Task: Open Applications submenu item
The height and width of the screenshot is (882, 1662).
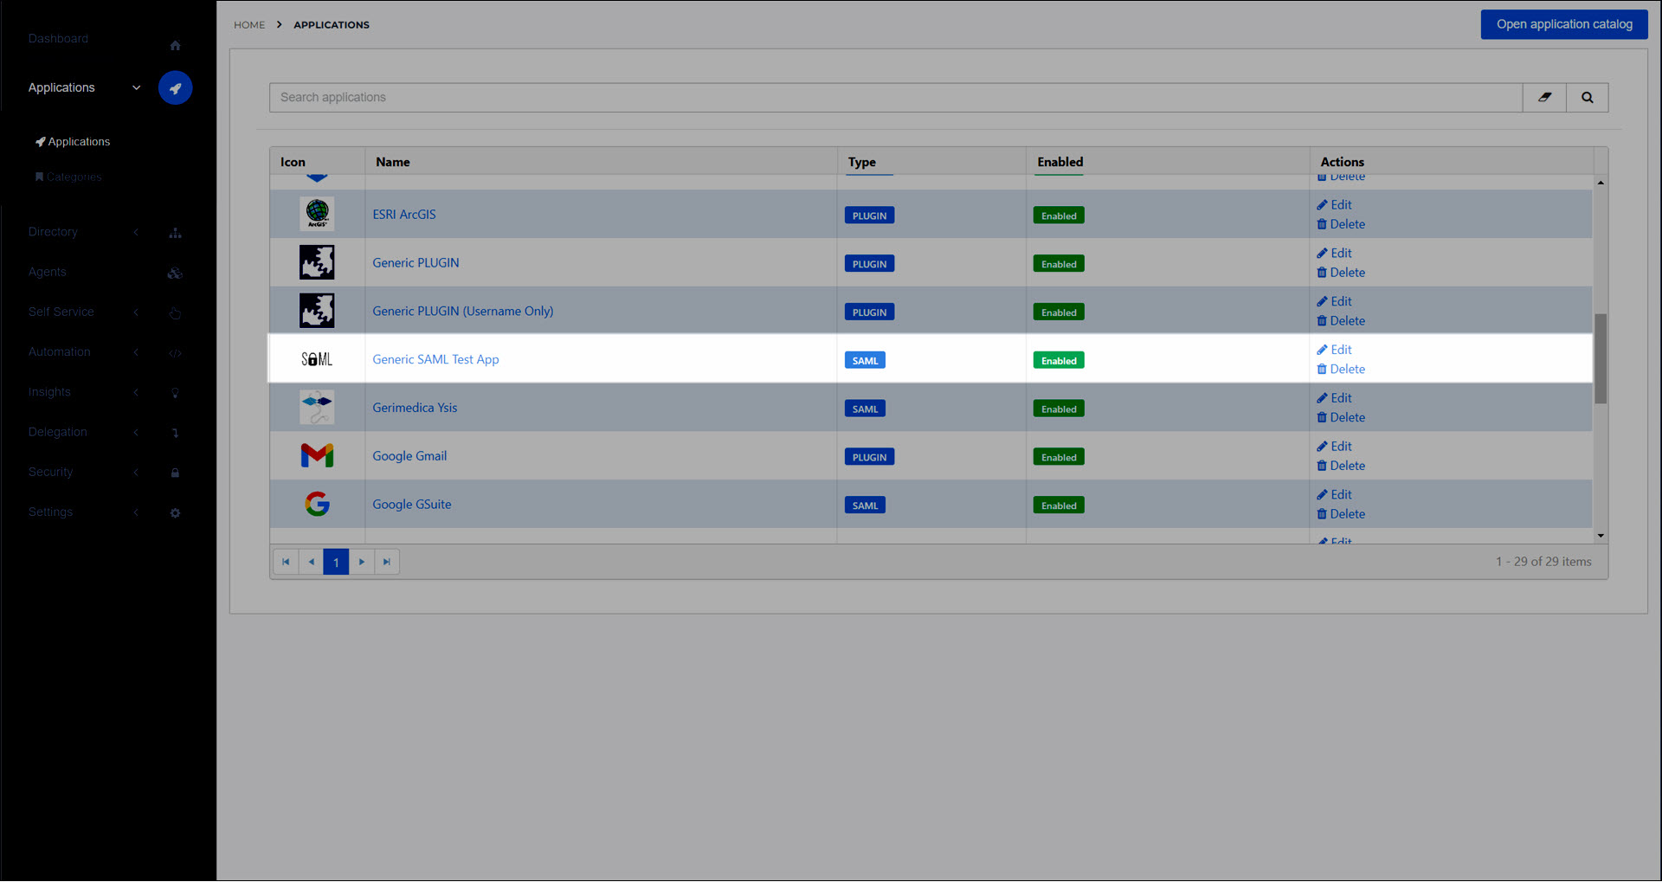Action: click(x=73, y=141)
